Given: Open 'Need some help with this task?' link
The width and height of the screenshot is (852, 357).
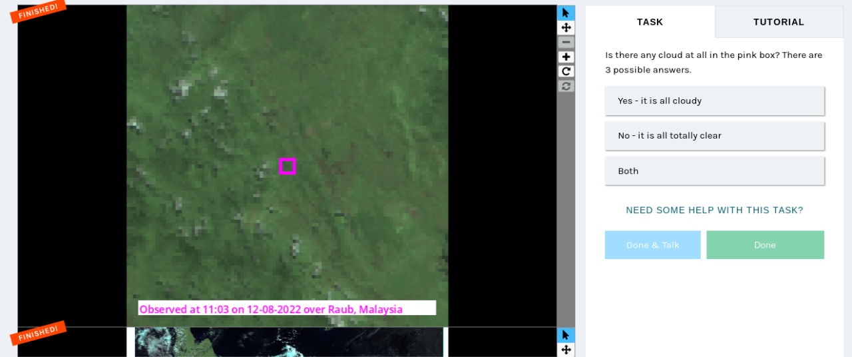Looking at the screenshot, I should 714,210.
